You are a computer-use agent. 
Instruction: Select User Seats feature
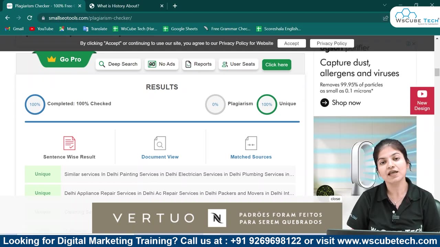click(x=239, y=64)
